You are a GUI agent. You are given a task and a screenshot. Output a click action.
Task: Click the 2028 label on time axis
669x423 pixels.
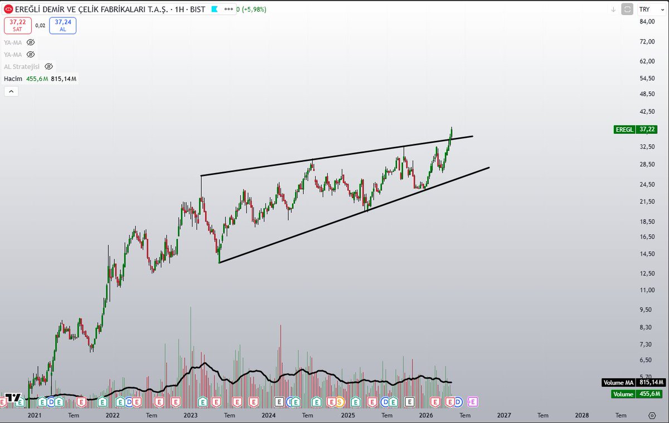(x=582, y=416)
